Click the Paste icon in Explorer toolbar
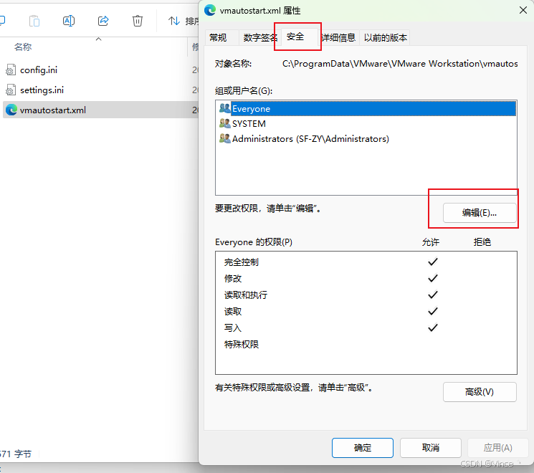 click(34, 21)
